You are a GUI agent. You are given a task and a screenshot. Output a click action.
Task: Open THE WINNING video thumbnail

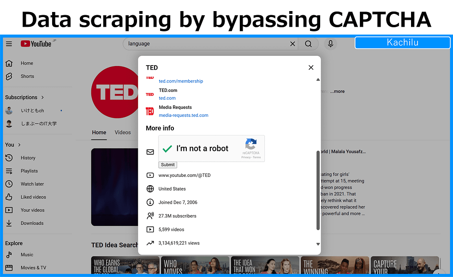(335, 265)
